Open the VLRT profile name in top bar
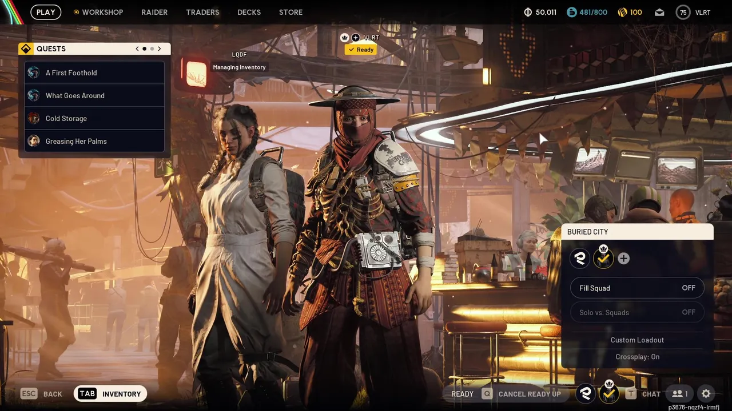The height and width of the screenshot is (411, 732). 703,13
